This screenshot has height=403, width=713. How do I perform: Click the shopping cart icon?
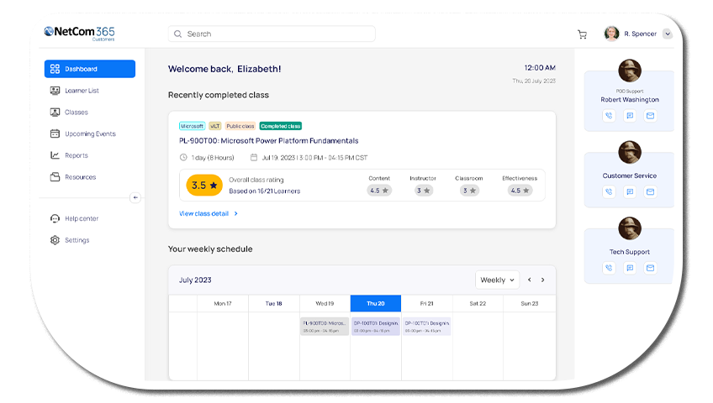[582, 34]
